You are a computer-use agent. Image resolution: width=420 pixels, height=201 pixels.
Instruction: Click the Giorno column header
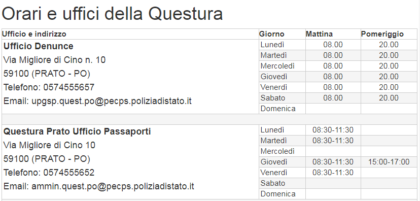point(271,34)
